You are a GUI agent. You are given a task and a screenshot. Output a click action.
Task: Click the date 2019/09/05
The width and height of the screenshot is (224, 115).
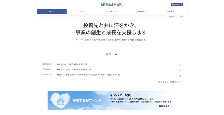click(x=46, y=64)
